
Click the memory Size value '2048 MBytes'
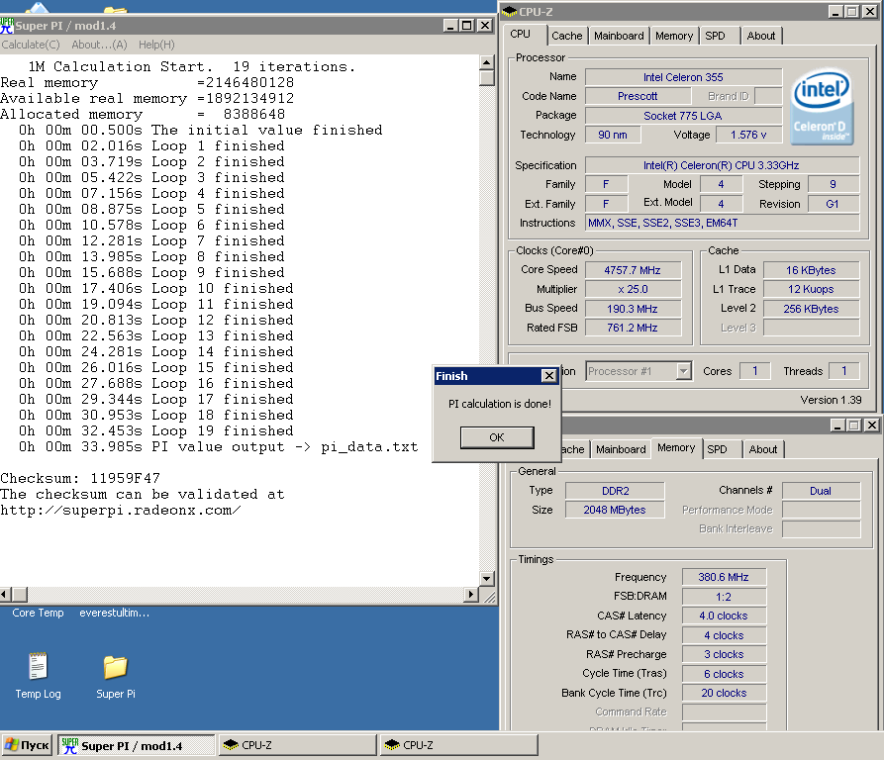[615, 510]
